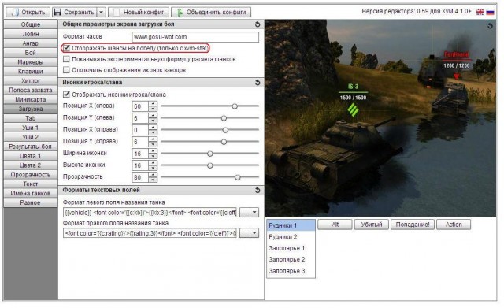This screenshot has height=308, width=504.
Task: Open the Клавиши tab
Action: 31,71
